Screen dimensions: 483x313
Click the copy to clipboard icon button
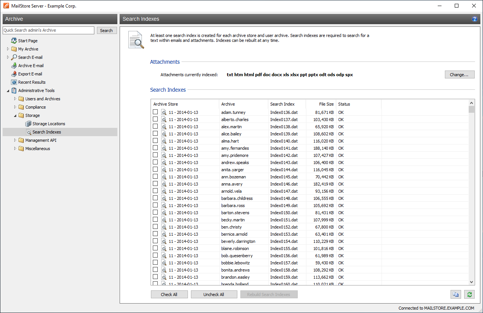[x=456, y=295]
